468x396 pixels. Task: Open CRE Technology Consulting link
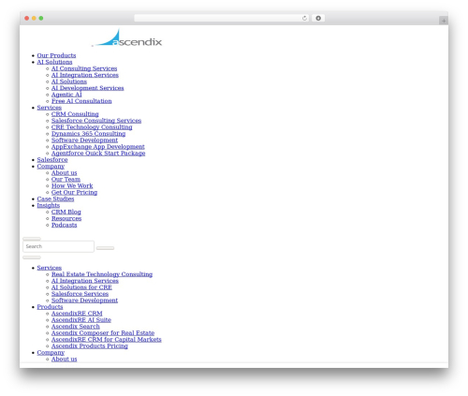coord(92,127)
